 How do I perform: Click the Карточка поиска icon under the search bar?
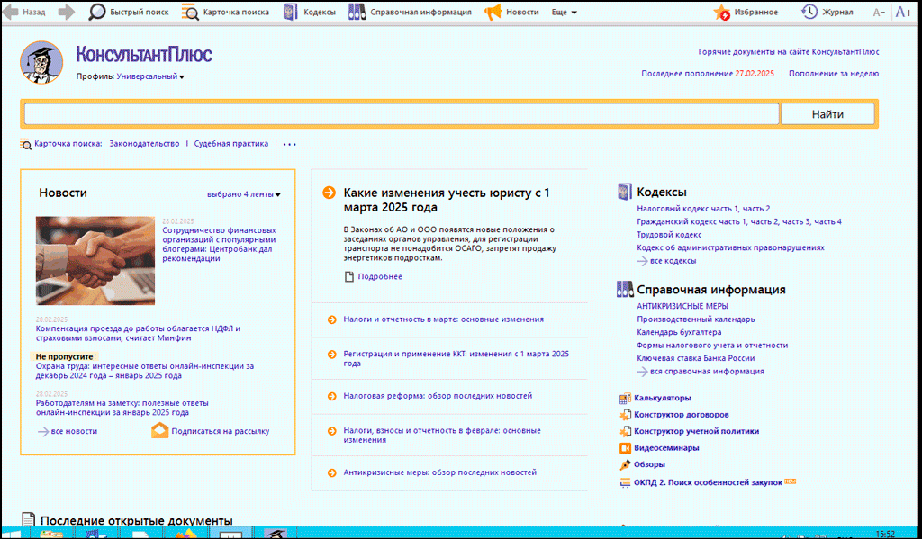tap(25, 144)
